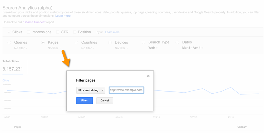This screenshot has height=134, width=264.
Task: Sort by the Clicks column header
Action: click(242, 127)
